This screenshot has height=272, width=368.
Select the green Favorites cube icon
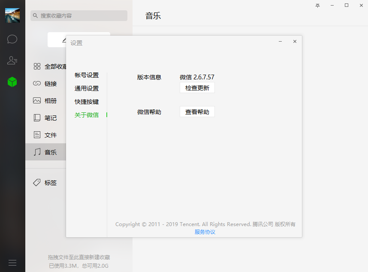(x=12, y=82)
